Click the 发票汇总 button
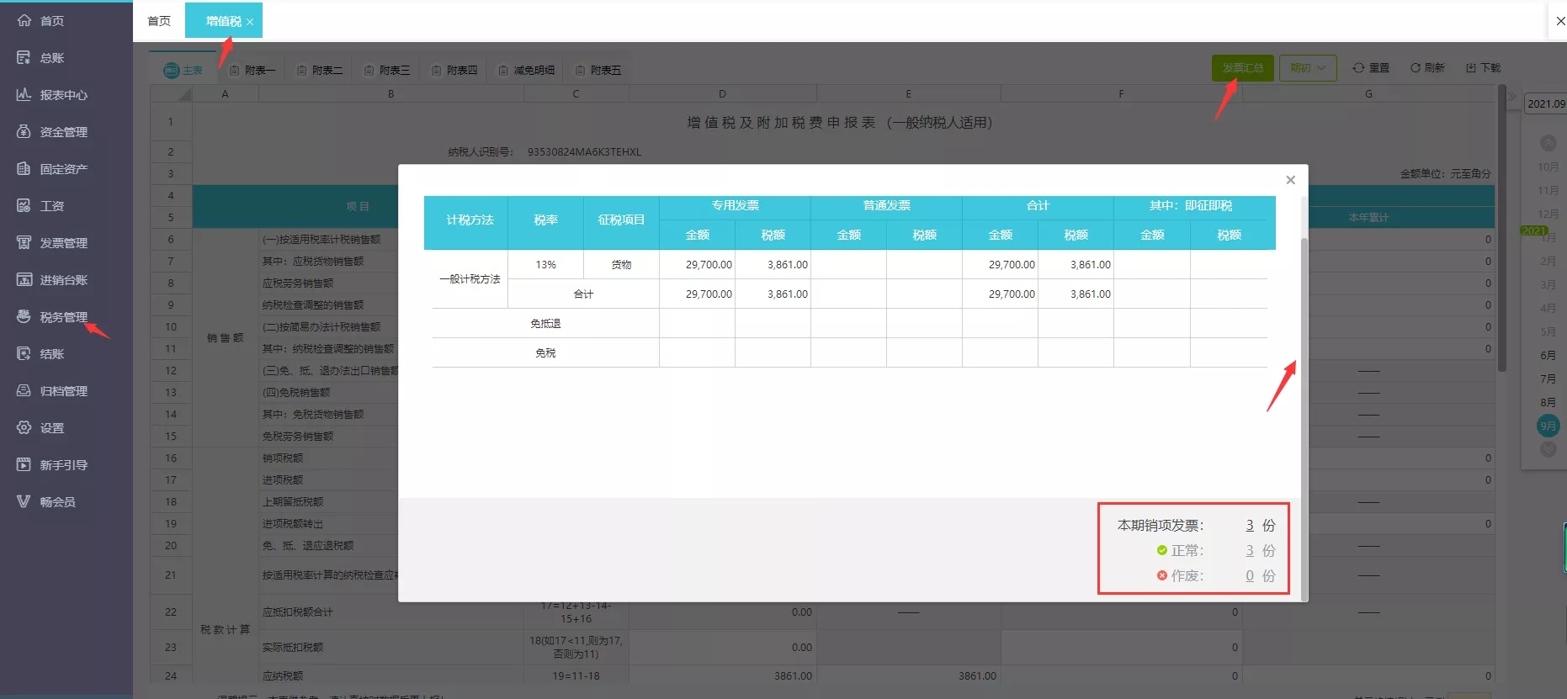 (x=1242, y=68)
